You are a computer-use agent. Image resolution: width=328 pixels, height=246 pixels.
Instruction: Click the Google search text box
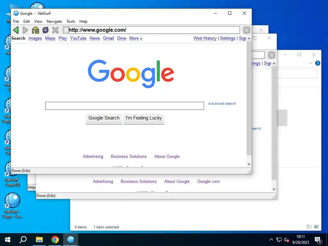point(125,106)
